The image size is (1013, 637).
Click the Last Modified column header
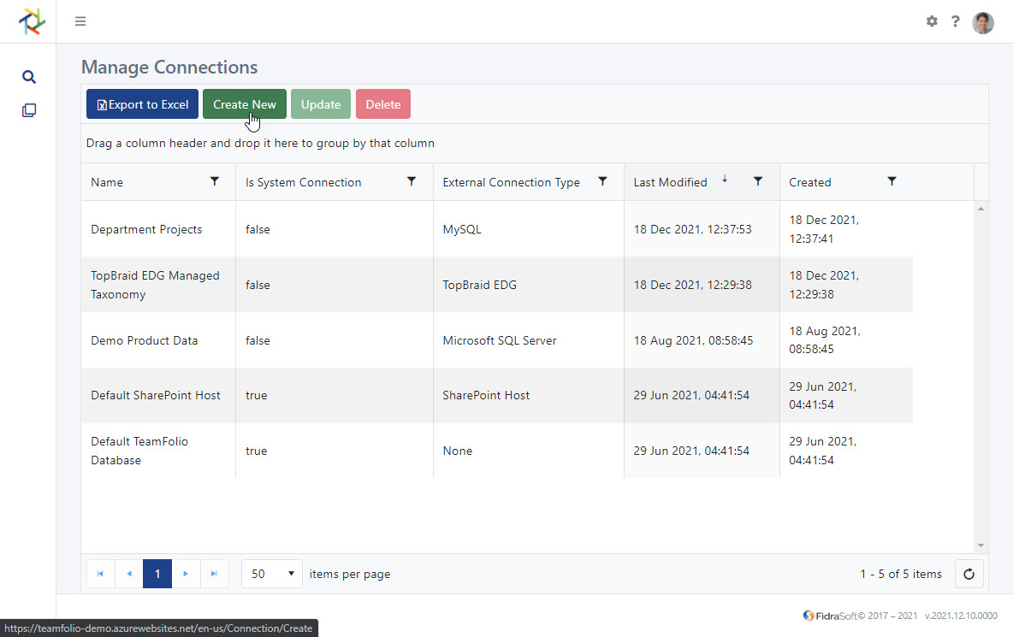(670, 181)
